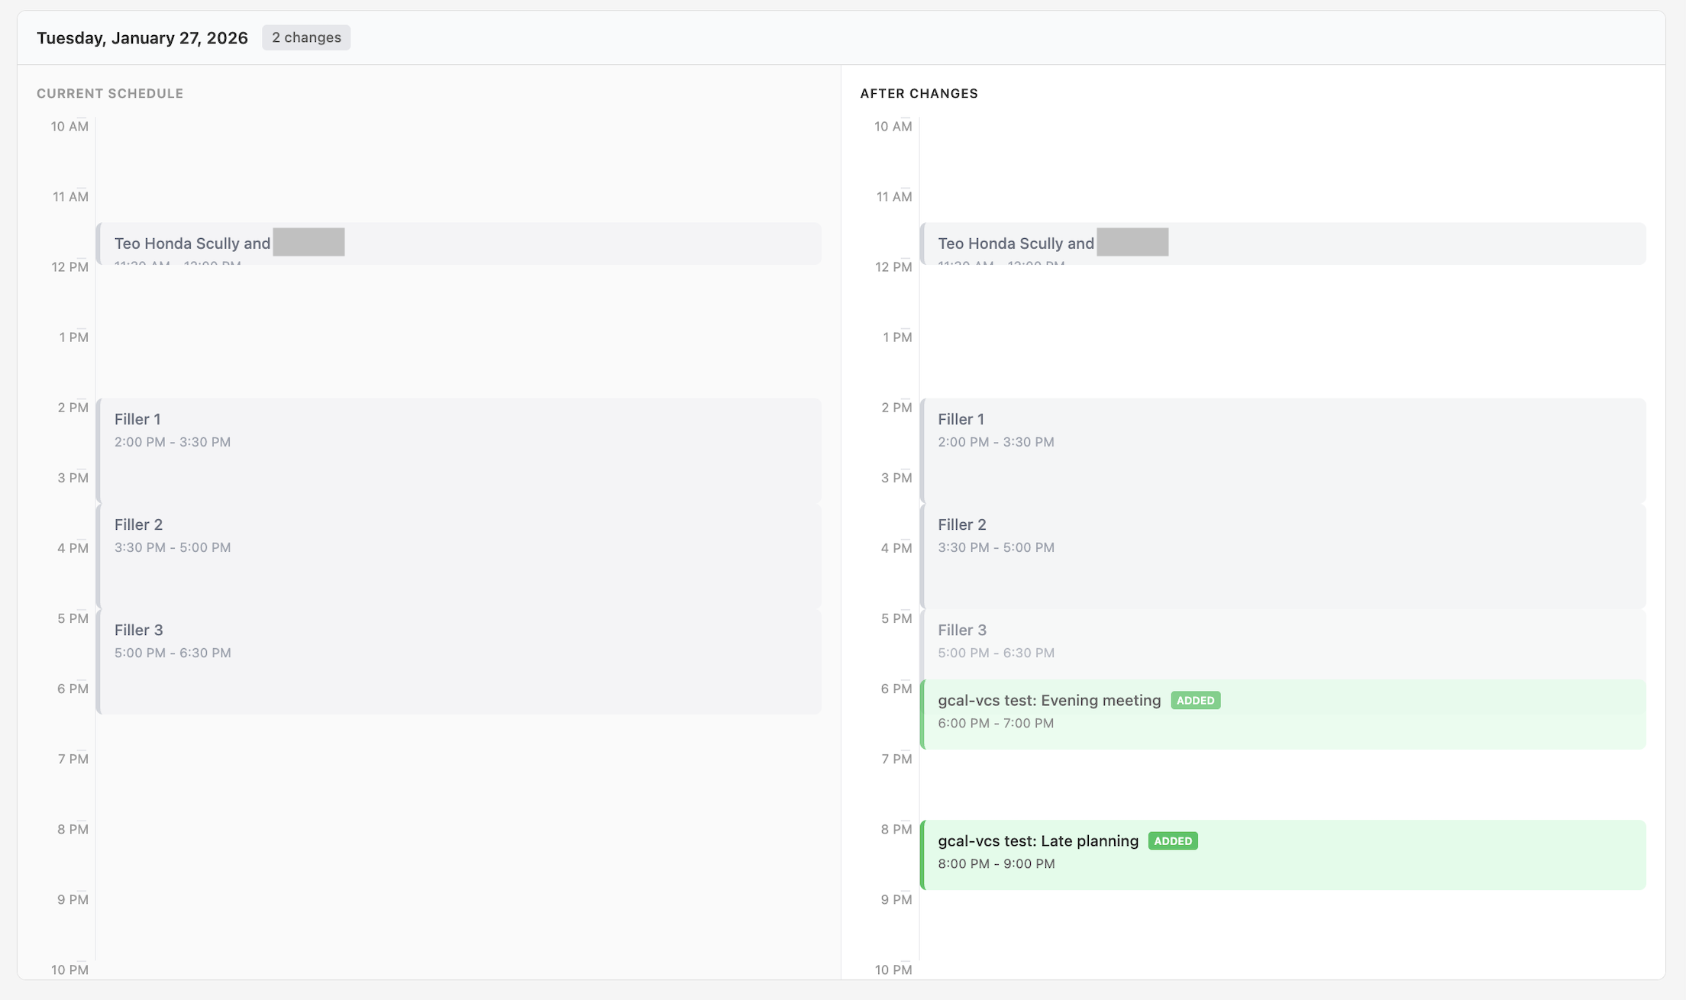Click the 10 PM label in after changes
The width and height of the screenshot is (1686, 1000).
coord(893,969)
